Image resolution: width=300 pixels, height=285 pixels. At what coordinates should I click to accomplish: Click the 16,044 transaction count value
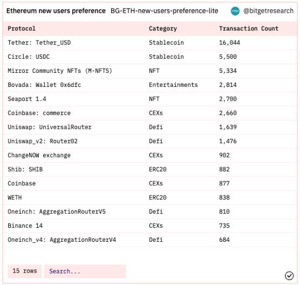(230, 43)
